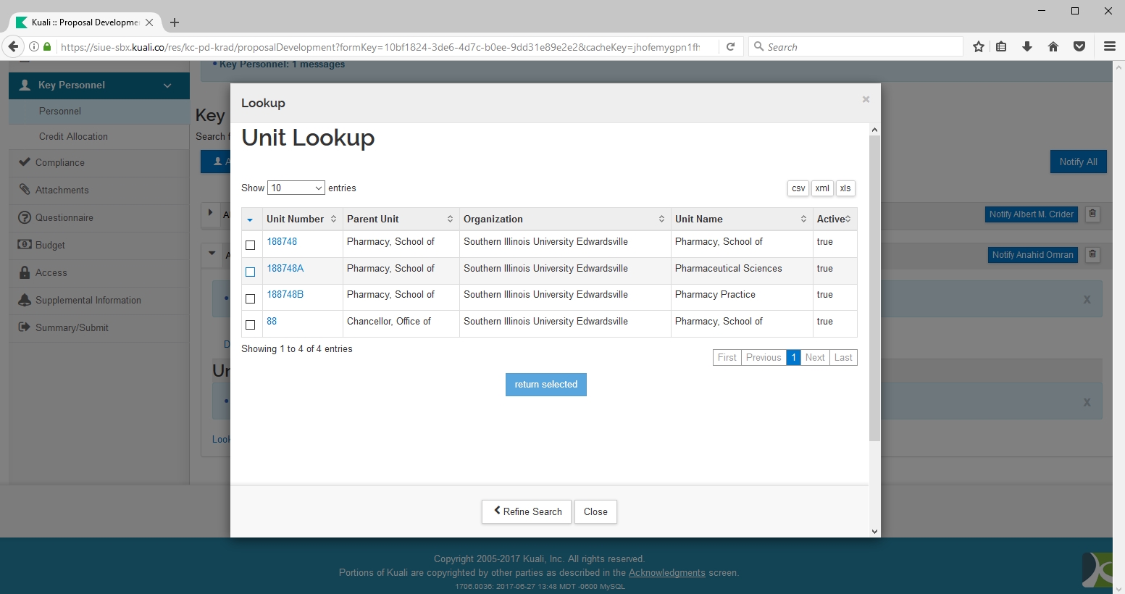Open unit 188748B link
Image resolution: width=1125 pixels, height=594 pixels.
[x=285, y=294]
